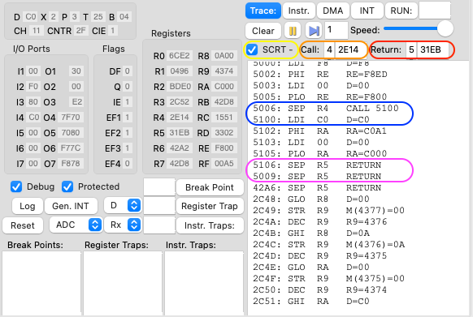473x317 pixels.
Task: Open the ADC instruction dropdown
Action: coord(76,225)
